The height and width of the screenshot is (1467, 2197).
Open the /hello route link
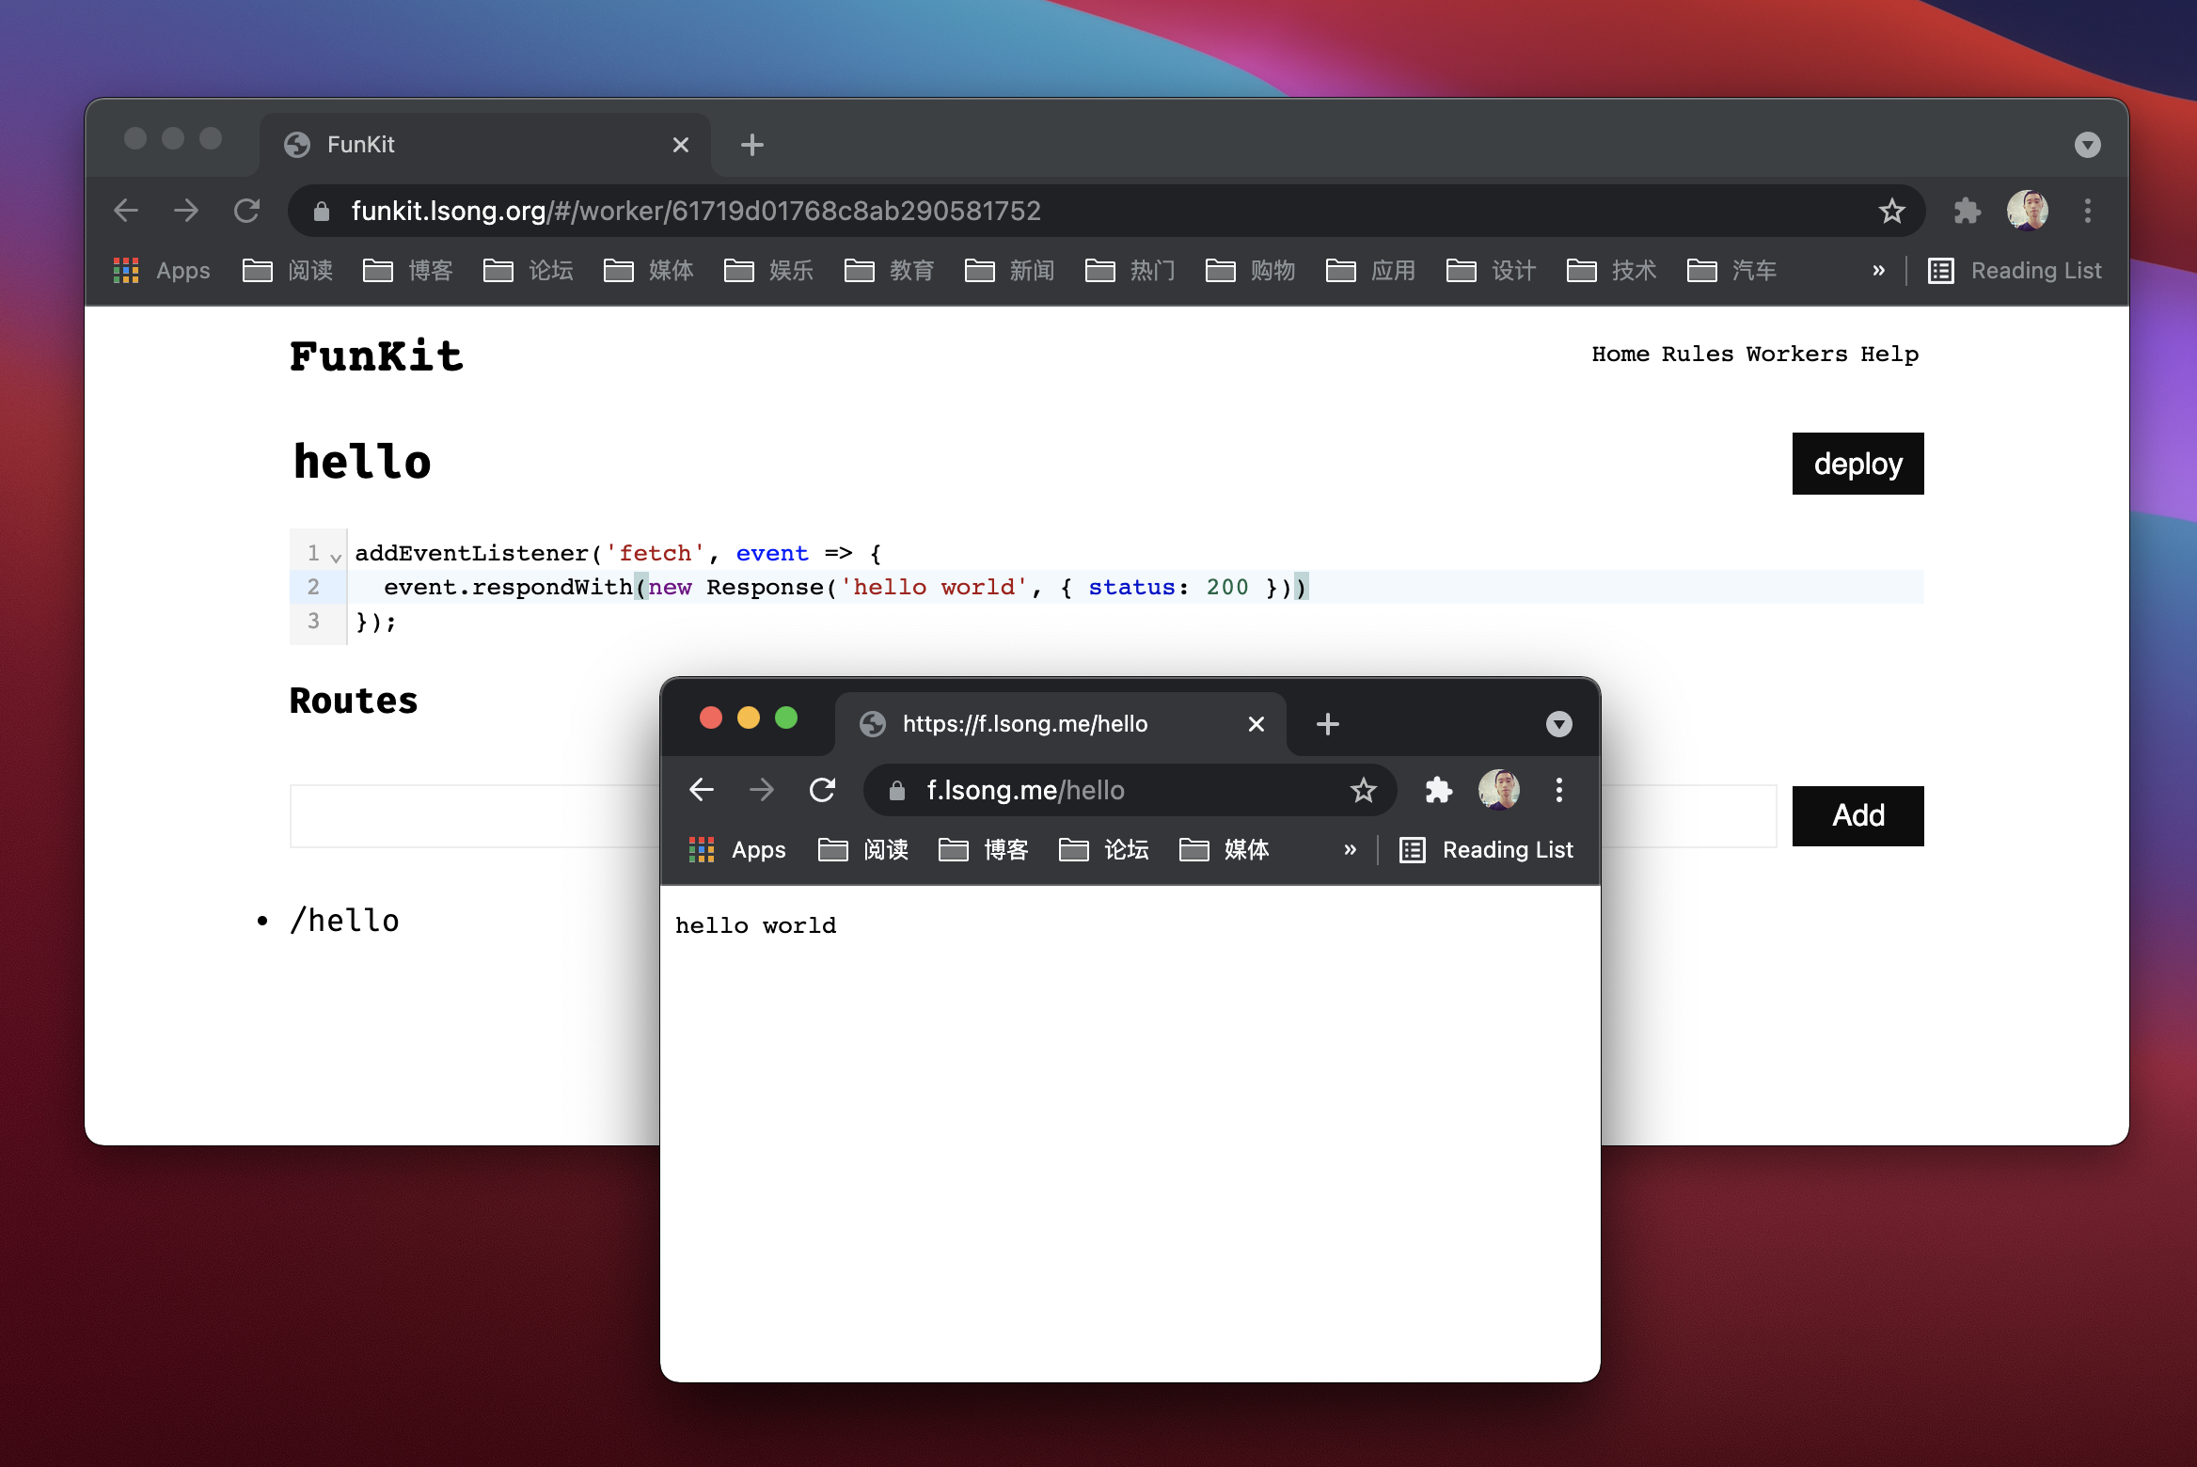click(344, 921)
